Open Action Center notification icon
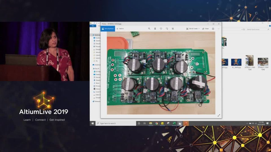 268,123
